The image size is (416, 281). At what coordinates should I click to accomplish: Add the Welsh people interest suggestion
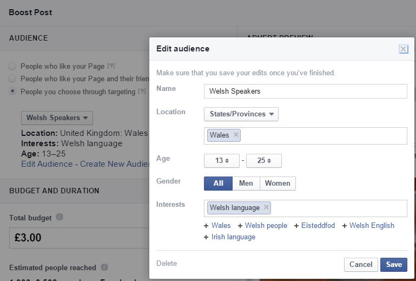click(x=262, y=225)
